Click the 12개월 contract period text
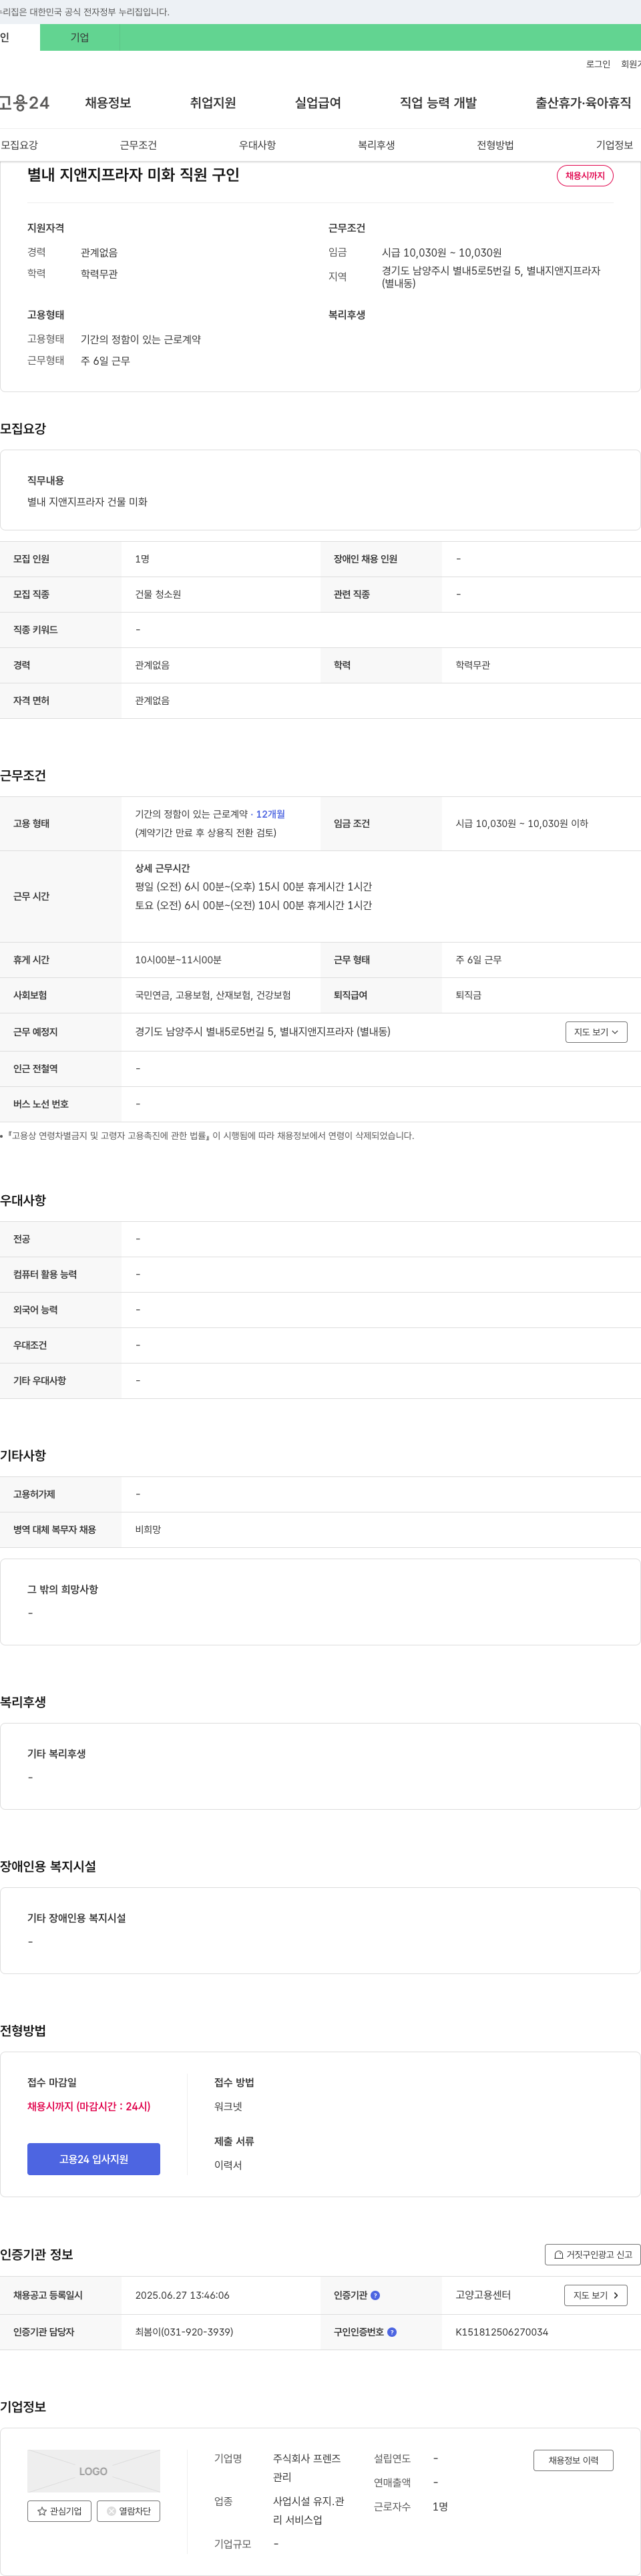641x2576 pixels. [270, 814]
